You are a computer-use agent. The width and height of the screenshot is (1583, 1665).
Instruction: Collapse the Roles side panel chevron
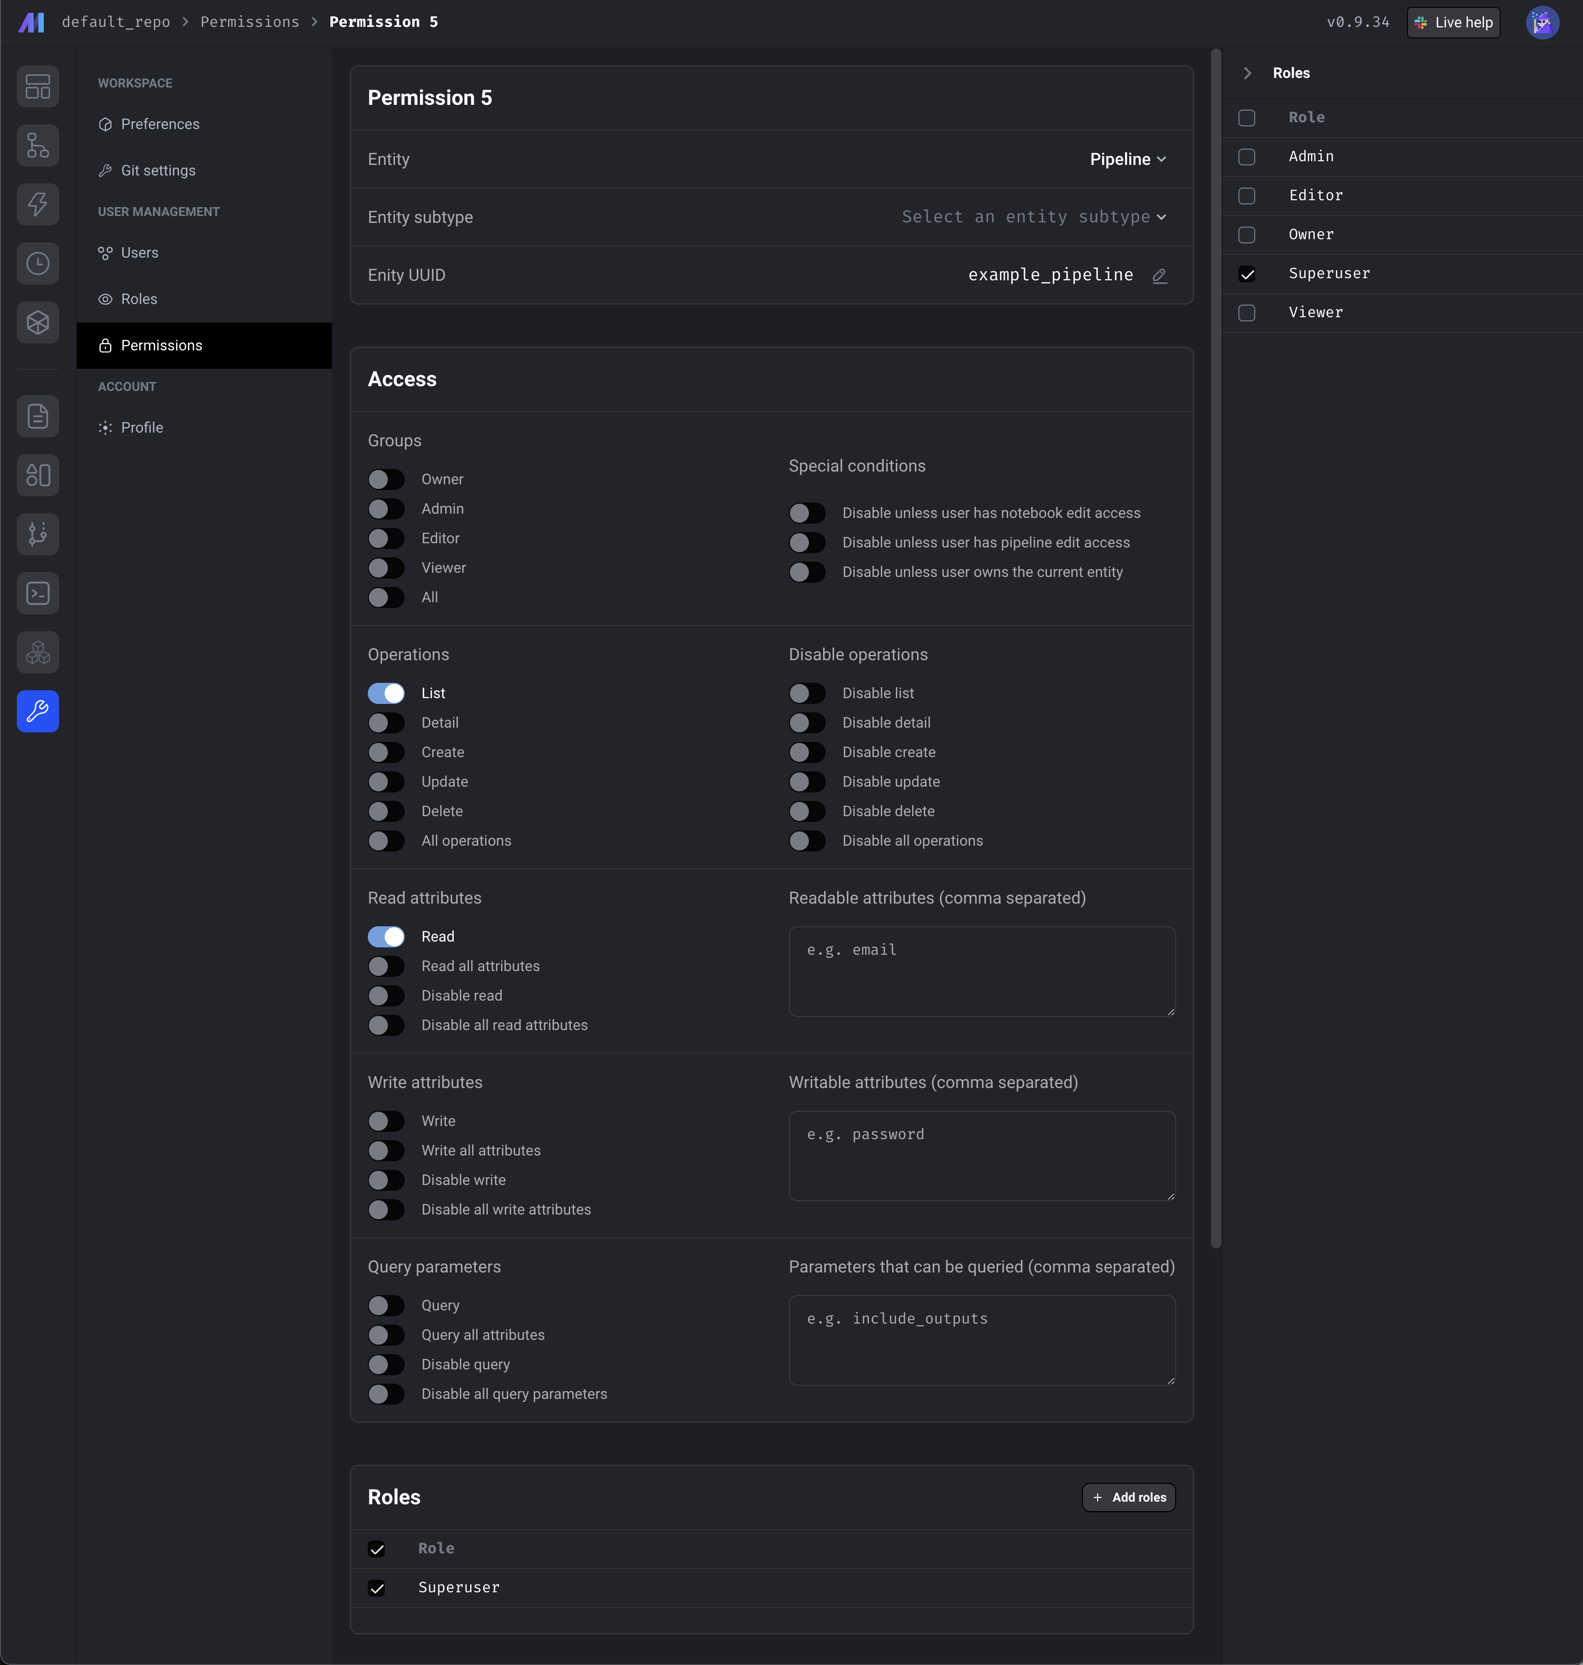(1247, 73)
